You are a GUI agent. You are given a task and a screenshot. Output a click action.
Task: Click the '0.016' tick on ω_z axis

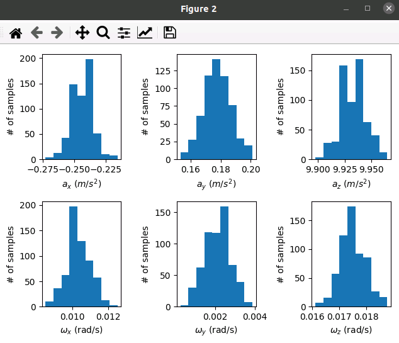pyautogui.click(x=312, y=317)
